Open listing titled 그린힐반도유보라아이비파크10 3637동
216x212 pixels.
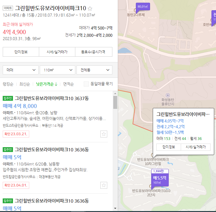pos(52,98)
